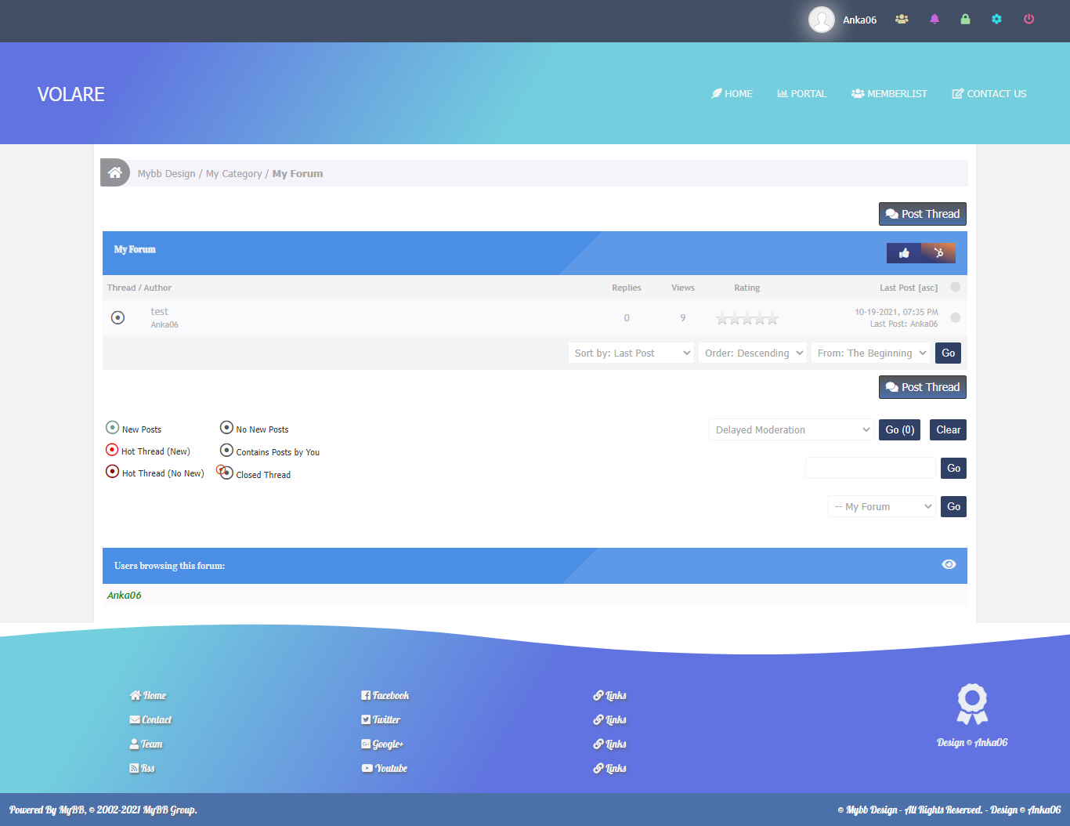The width and height of the screenshot is (1070, 826).
Task: Click the purple notification bell icon
Action: click(x=934, y=20)
